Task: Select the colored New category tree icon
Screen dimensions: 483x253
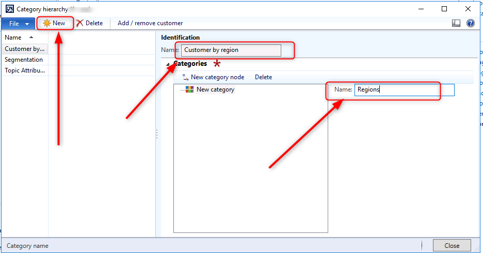Action: click(189, 89)
